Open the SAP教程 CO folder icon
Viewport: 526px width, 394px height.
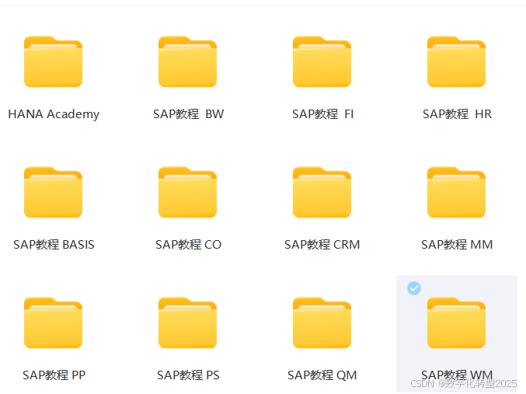[187, 192]
